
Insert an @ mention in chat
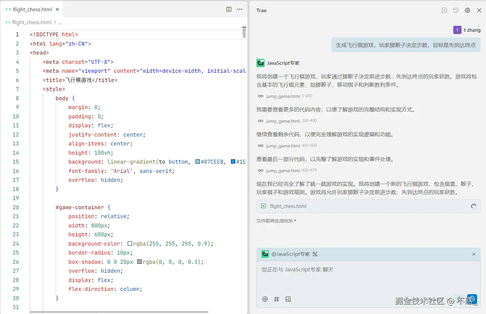point(265,299)
